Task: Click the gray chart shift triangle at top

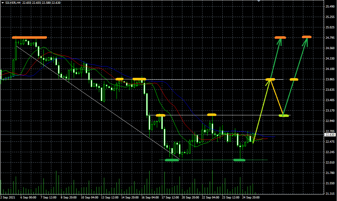Action: (259, 1)
